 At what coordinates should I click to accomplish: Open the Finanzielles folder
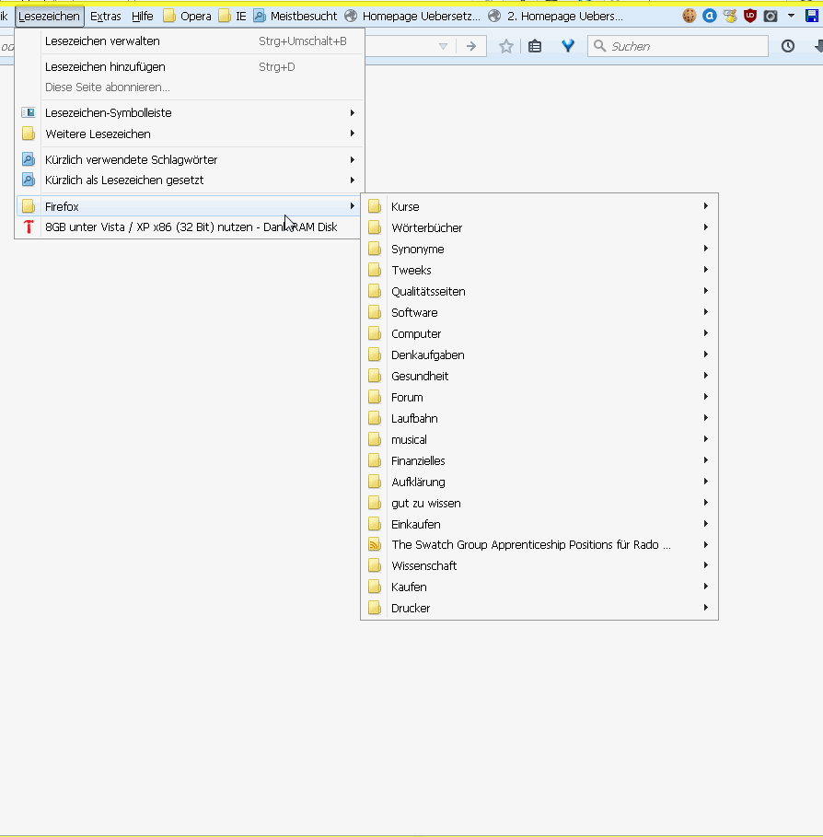click(x=539, y=460)
